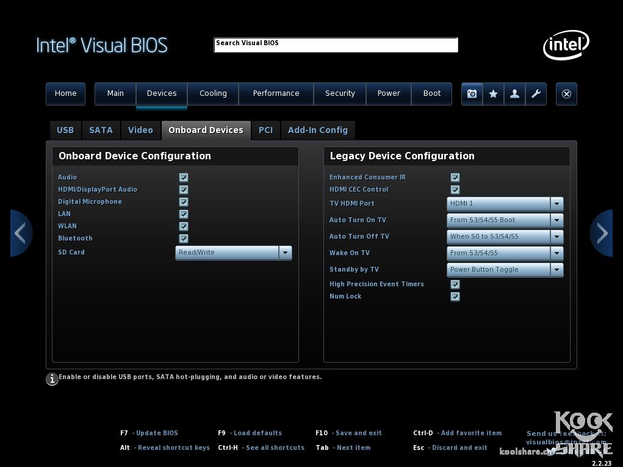Screen dimensions: 623x467
Task: Click the user profile icon
Action: (x=514, y=94)
